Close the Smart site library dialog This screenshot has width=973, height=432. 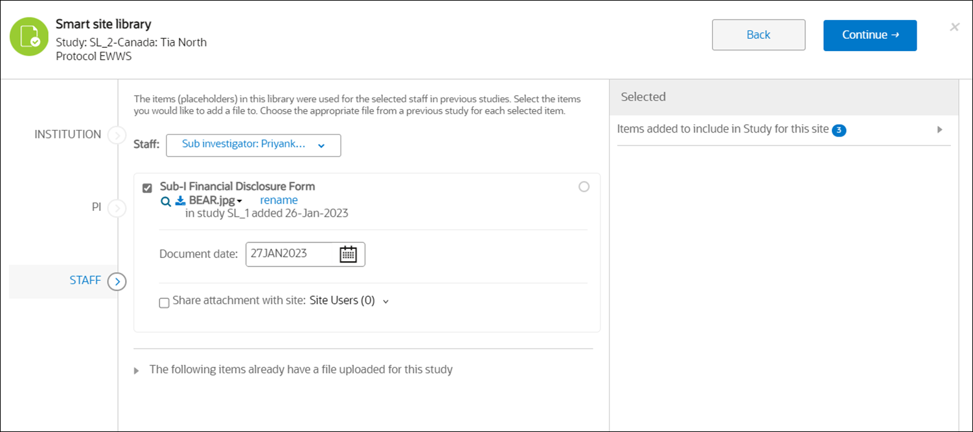coord(954,27)
